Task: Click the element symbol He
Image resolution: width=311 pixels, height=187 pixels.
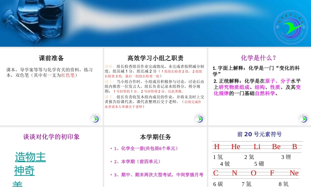Action: point(236,147)
